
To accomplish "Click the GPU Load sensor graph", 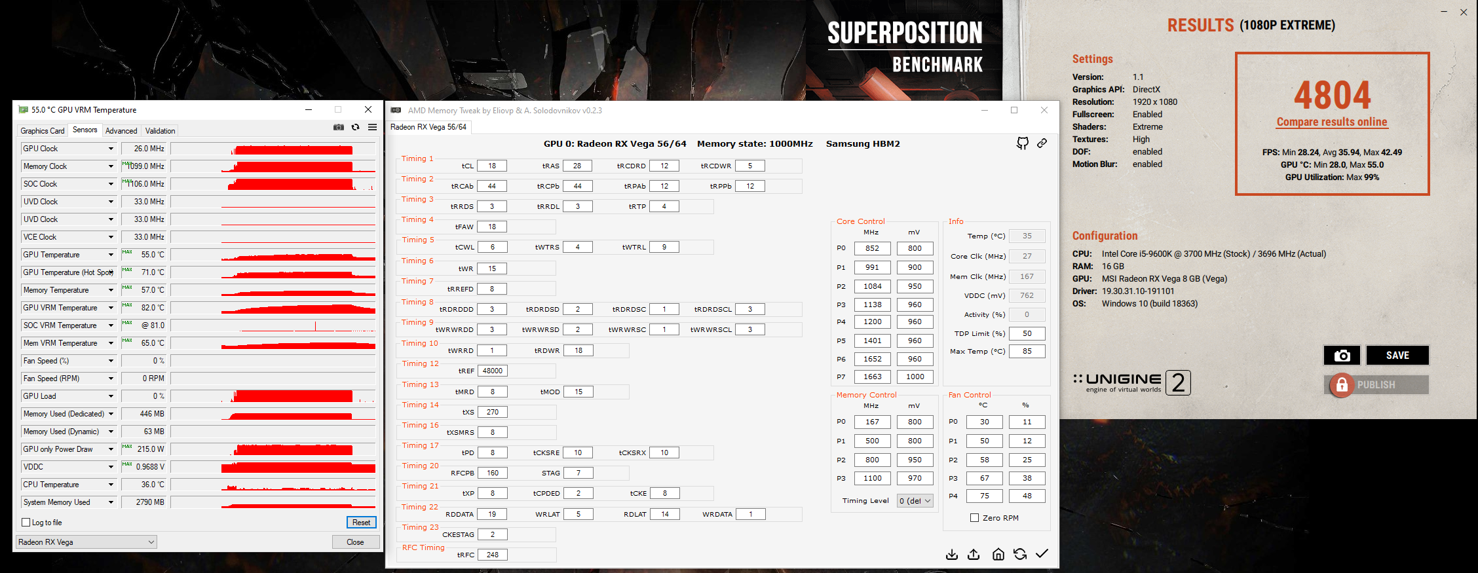I will [273, 396].
